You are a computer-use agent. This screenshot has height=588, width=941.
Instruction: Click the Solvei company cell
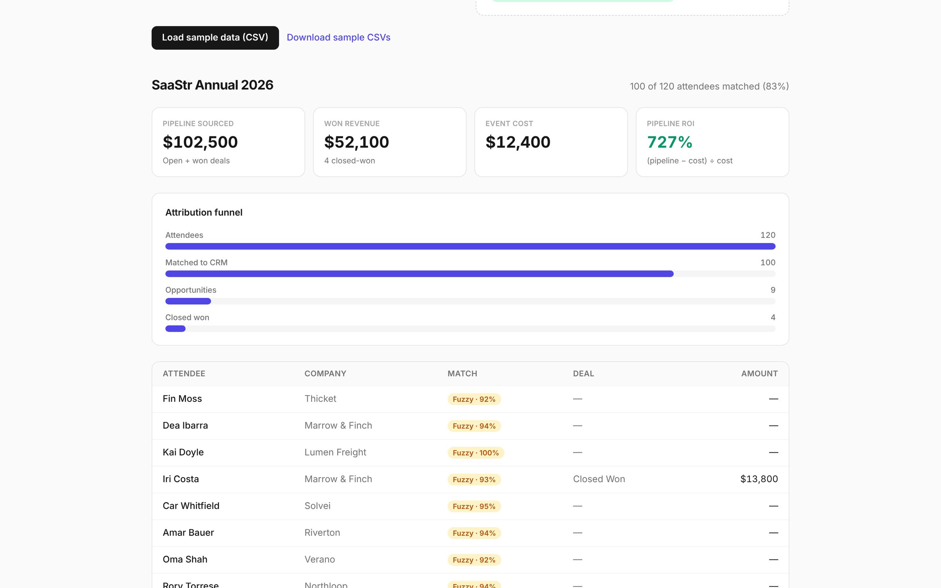point(318,506)
